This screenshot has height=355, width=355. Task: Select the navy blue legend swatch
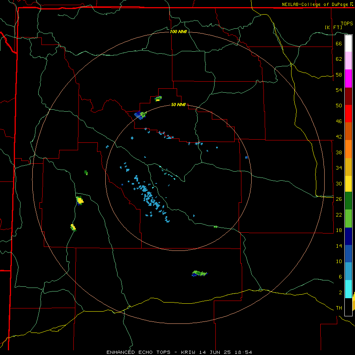point(348,236)
